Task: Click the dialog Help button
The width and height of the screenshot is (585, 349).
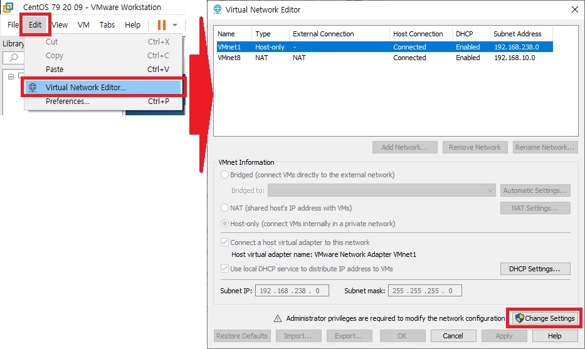Action: pyautogui.click(x=555, y=336)
